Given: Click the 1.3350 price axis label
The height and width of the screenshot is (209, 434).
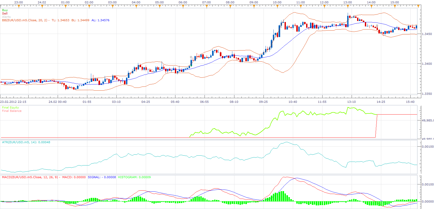Looking at the screenshot, I should tap(427, 94).
